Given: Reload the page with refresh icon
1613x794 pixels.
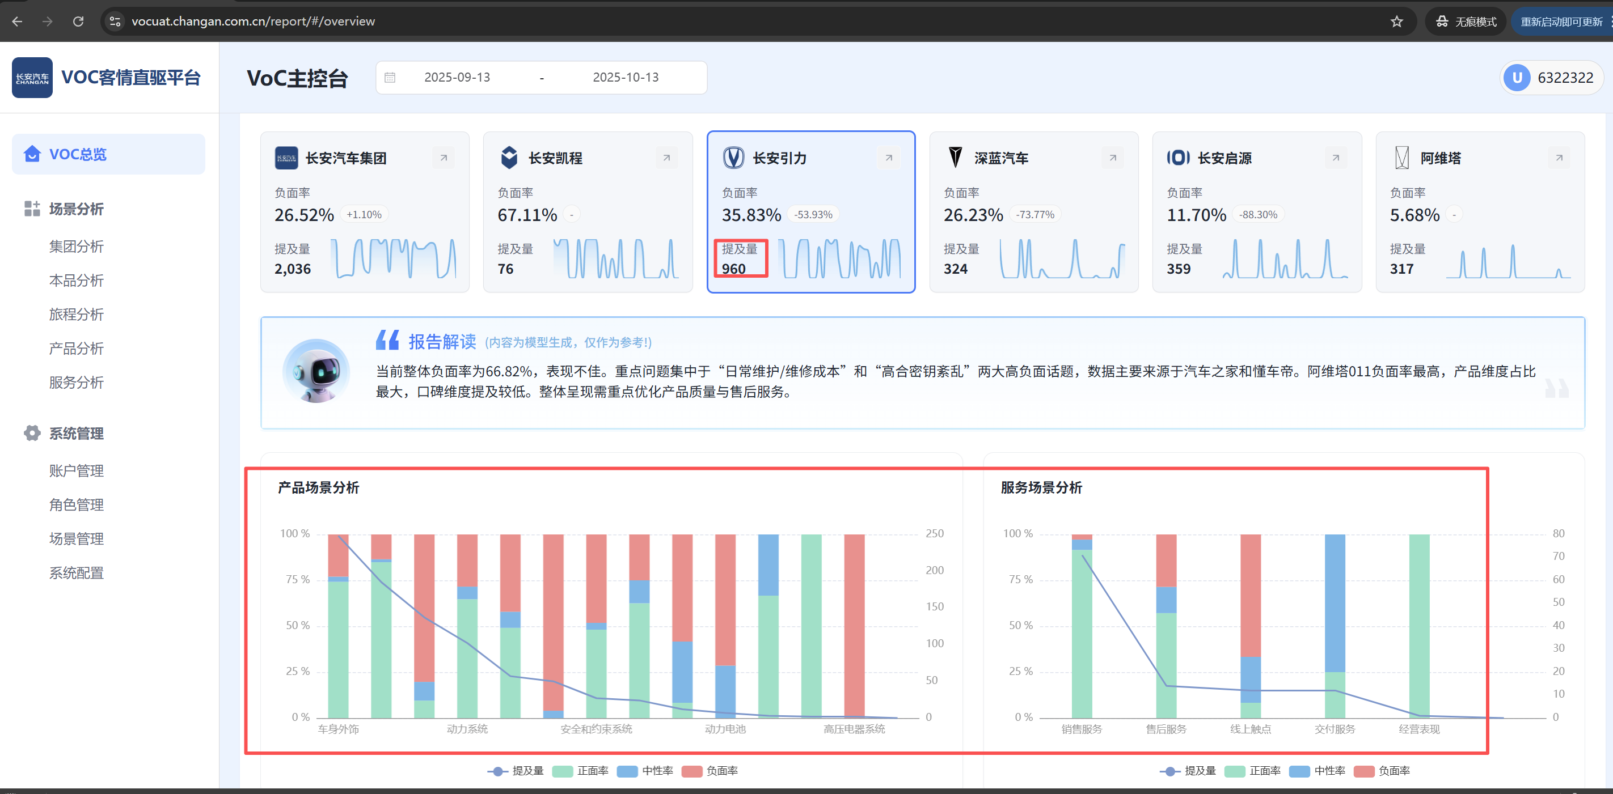Looking at the screenshot, I should pos(78,22).
